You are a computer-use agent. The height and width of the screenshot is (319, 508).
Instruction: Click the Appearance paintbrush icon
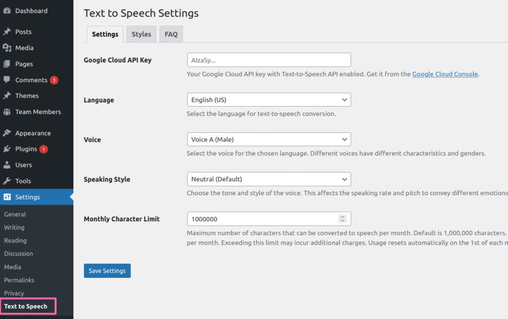(7, 133)
